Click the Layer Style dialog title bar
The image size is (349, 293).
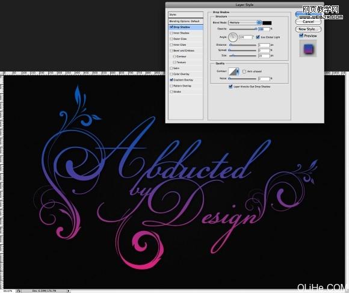[245, 5]
